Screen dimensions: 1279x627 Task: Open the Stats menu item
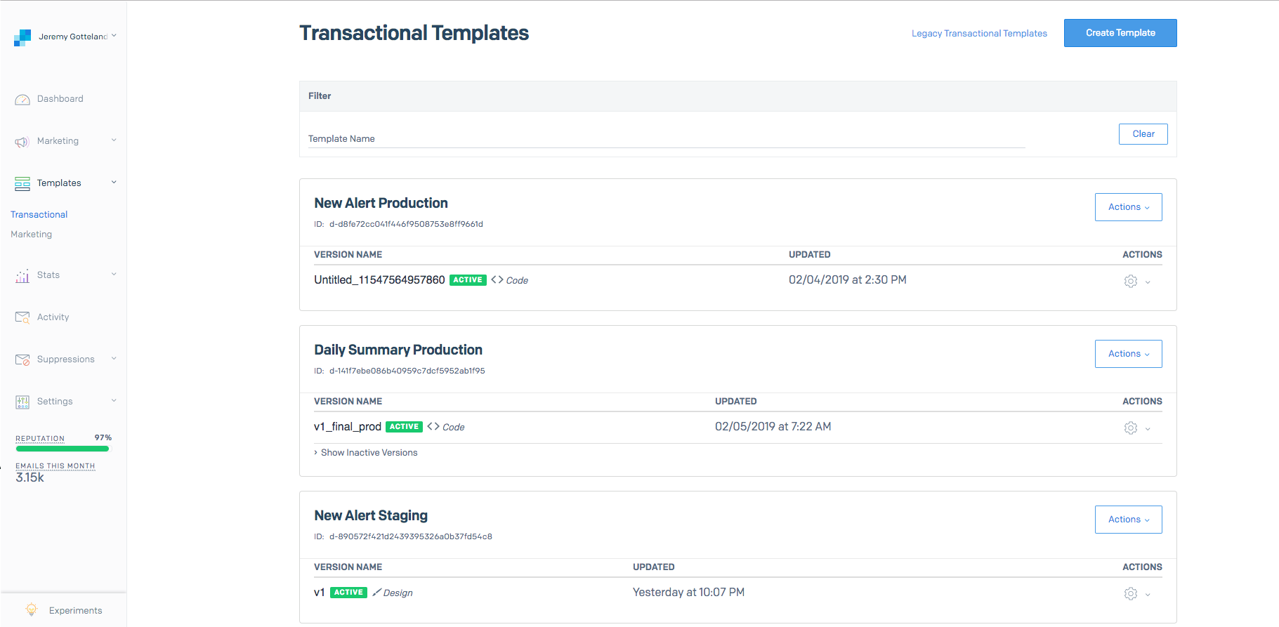48,275
